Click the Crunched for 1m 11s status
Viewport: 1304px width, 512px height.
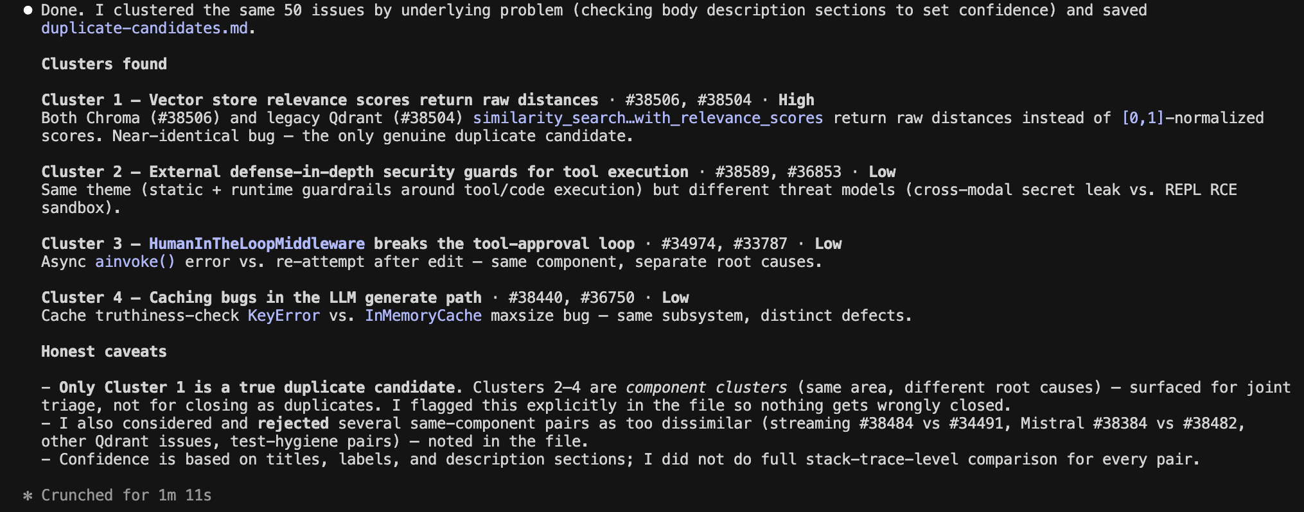(127, 495)
